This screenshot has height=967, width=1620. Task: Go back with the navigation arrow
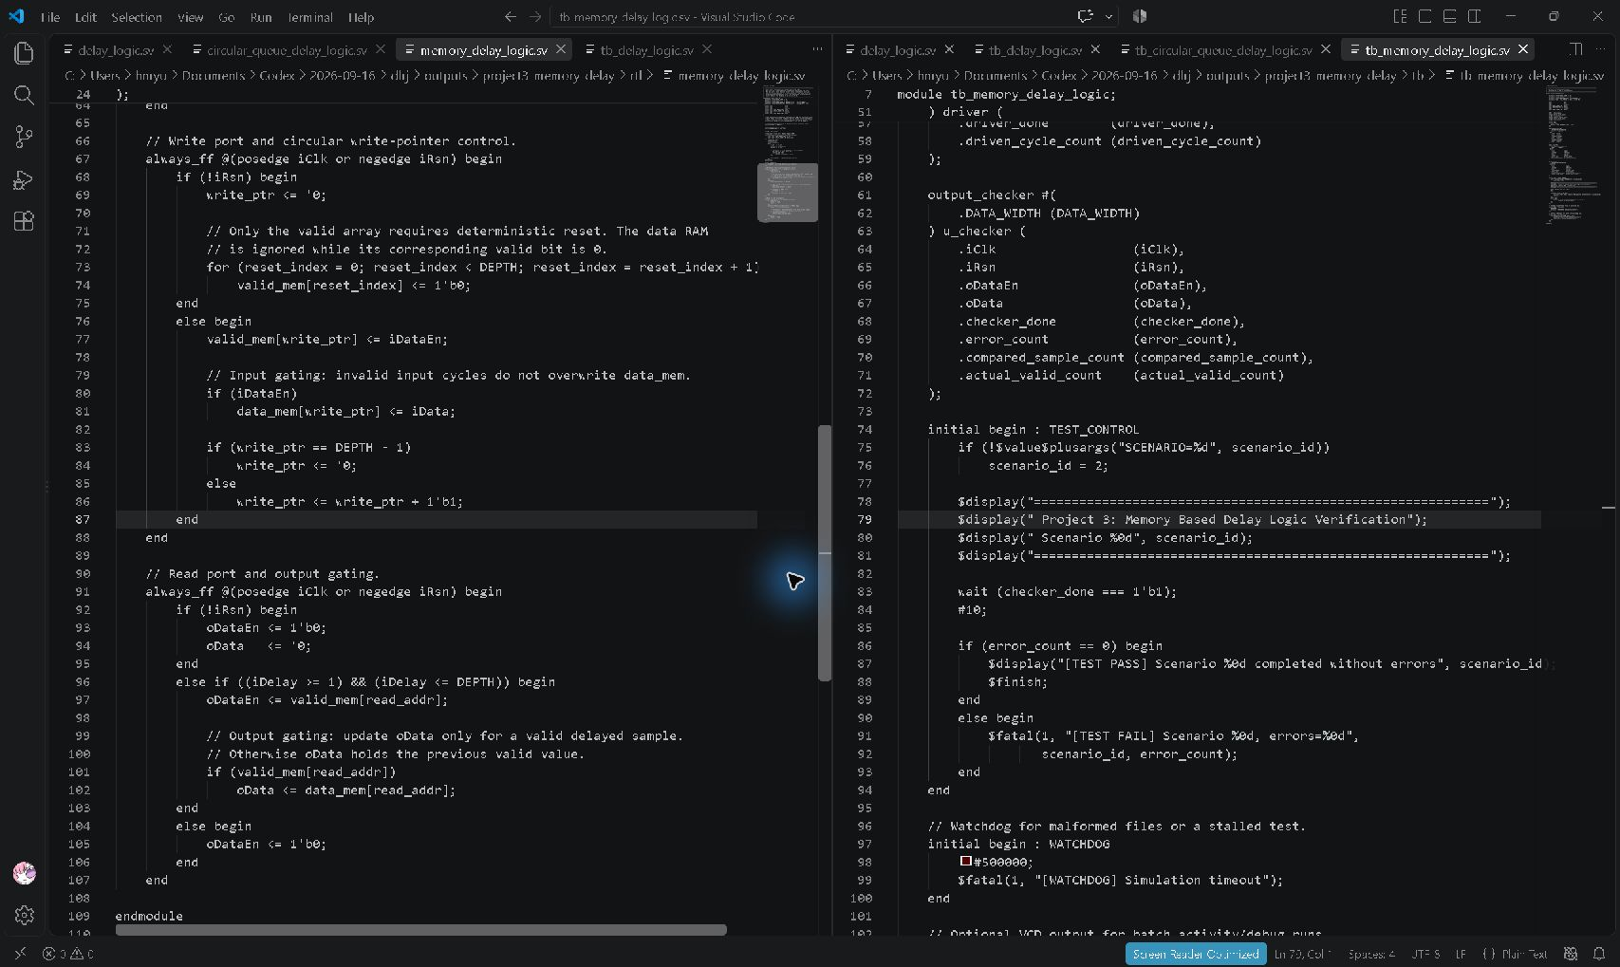511,16
